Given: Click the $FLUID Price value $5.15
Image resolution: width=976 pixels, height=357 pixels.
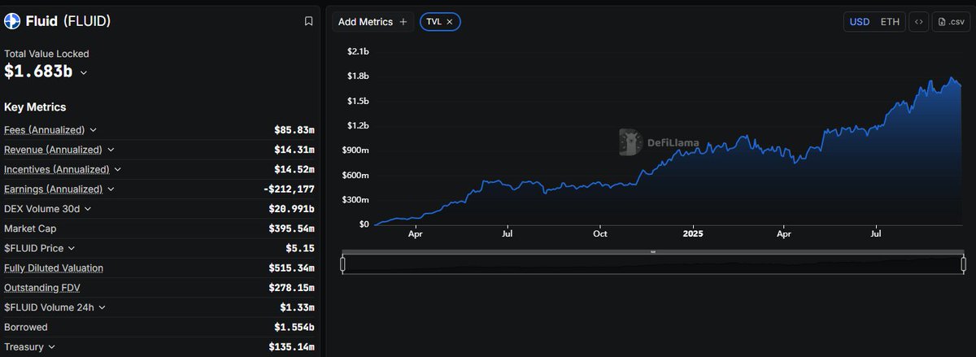Looking at the screenshot, I should point(300,248).
